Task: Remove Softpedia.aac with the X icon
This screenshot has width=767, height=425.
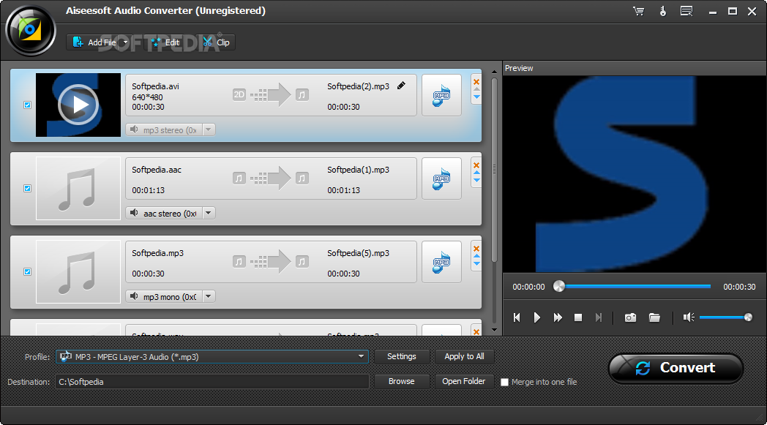Action: 476,165
